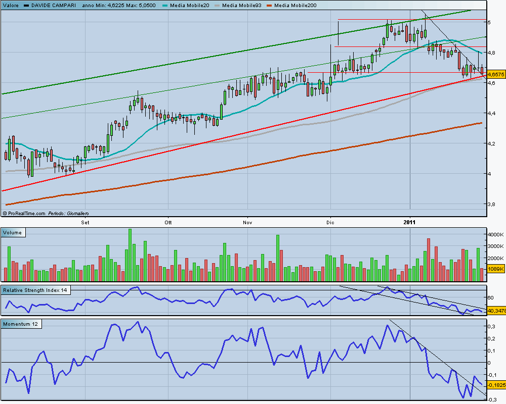Screen dimensions: 506x404
Task: Select the "Media Mobile20" legend label
Action: [x=189, y=5]
